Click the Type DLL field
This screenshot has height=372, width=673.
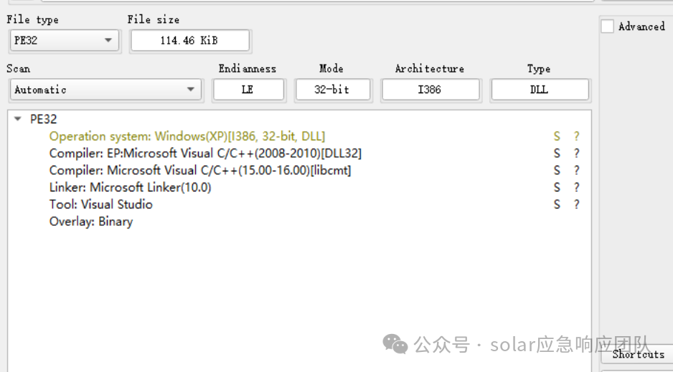(540, 90)
